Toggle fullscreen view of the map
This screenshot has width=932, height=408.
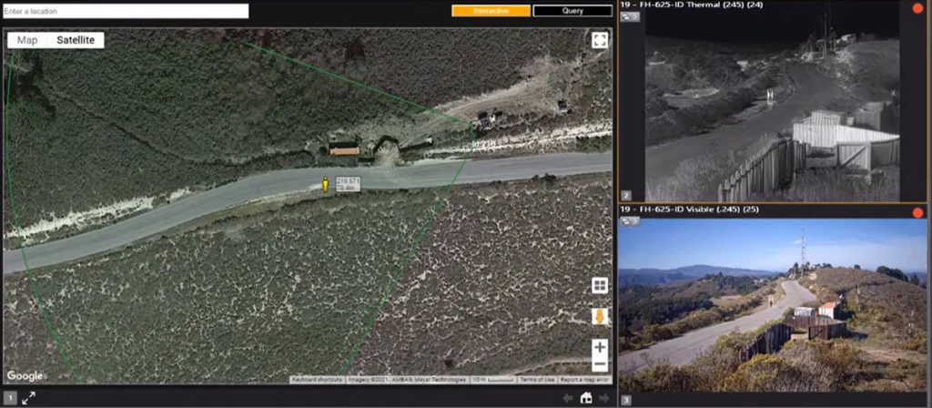click(x=599, y=40)
